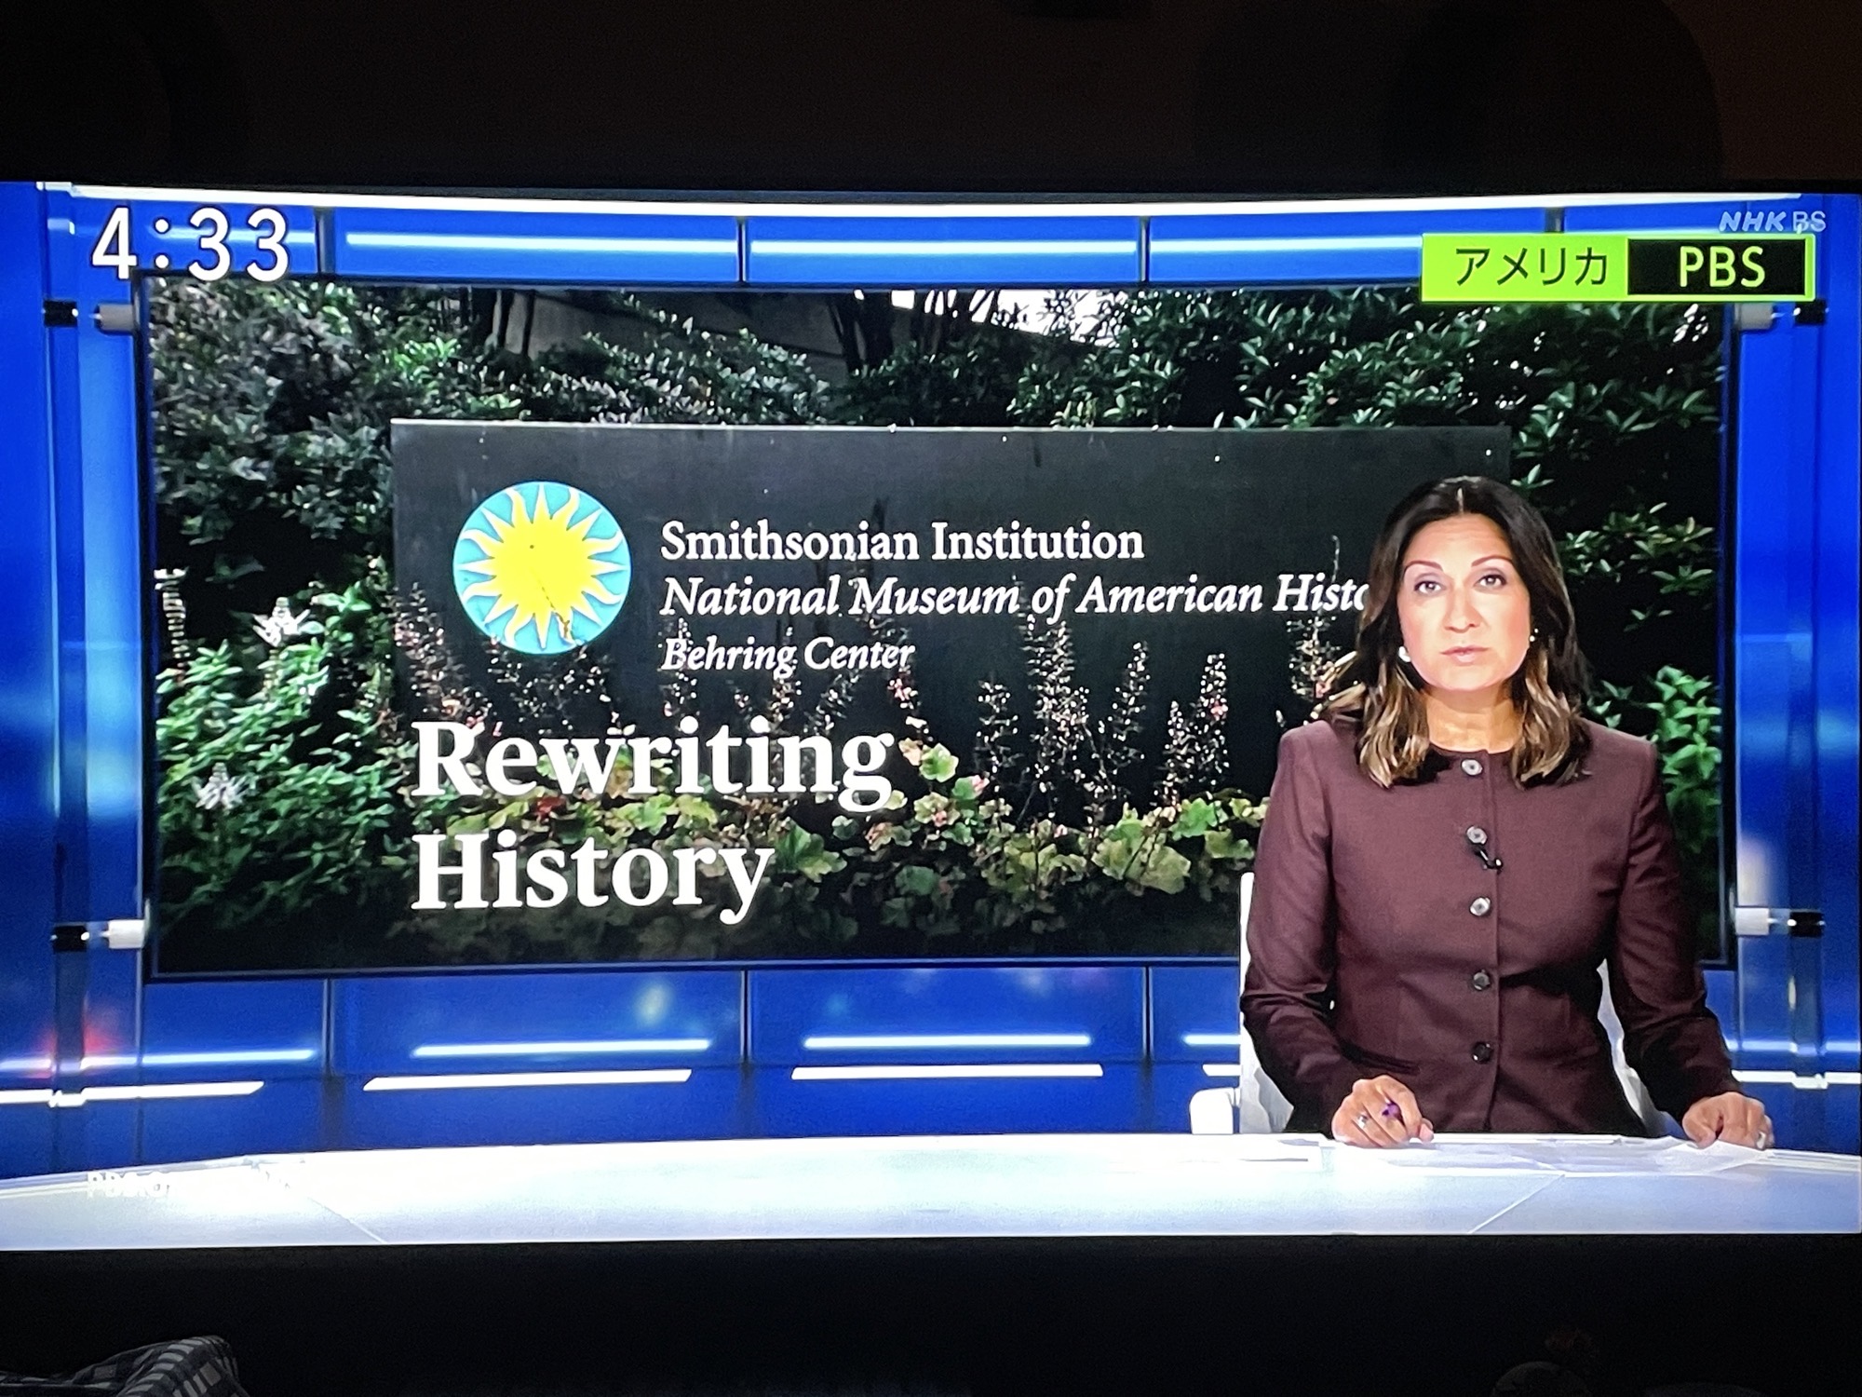
Task: Click the Smithsonian Institution text
Action: coord(901,541)
